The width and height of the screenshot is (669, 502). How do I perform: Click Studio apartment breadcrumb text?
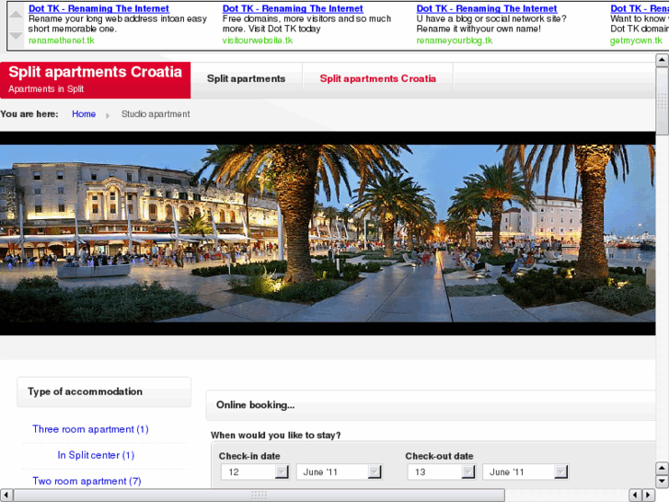(x=156, y=114)
